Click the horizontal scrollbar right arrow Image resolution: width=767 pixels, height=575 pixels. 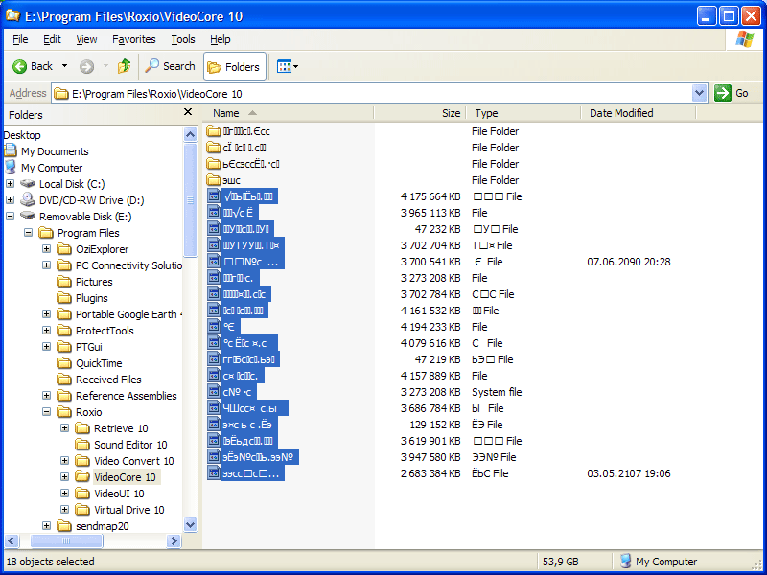174,540
